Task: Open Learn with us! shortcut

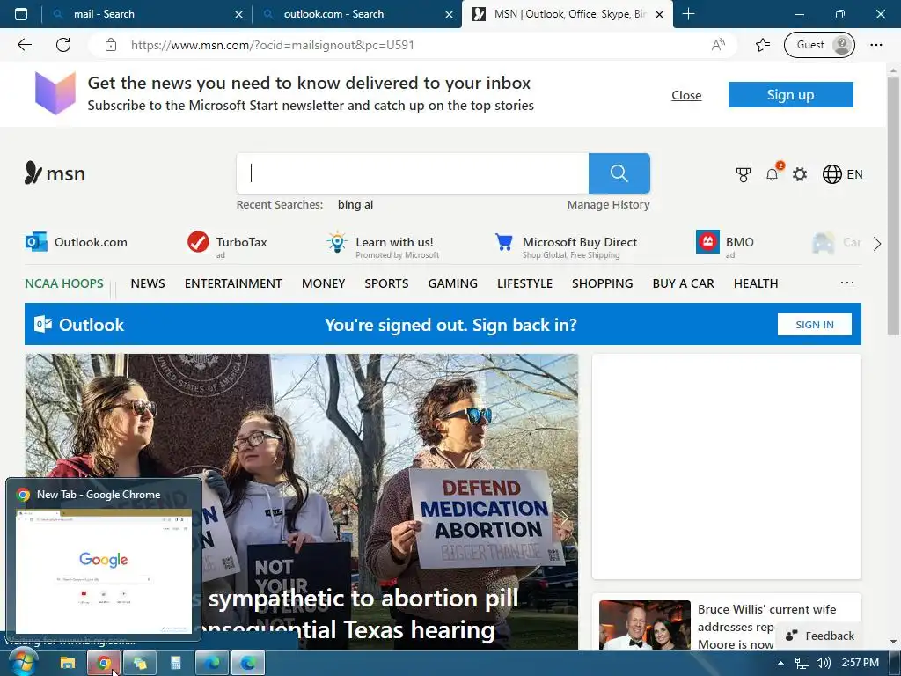Action: point(383,246)
